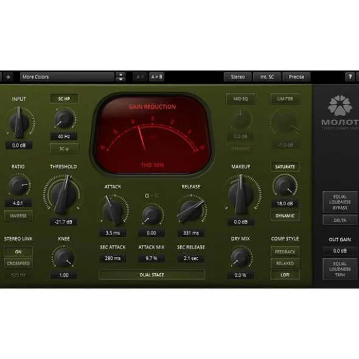Select the 3.5 ms attack value

[113, 233]
